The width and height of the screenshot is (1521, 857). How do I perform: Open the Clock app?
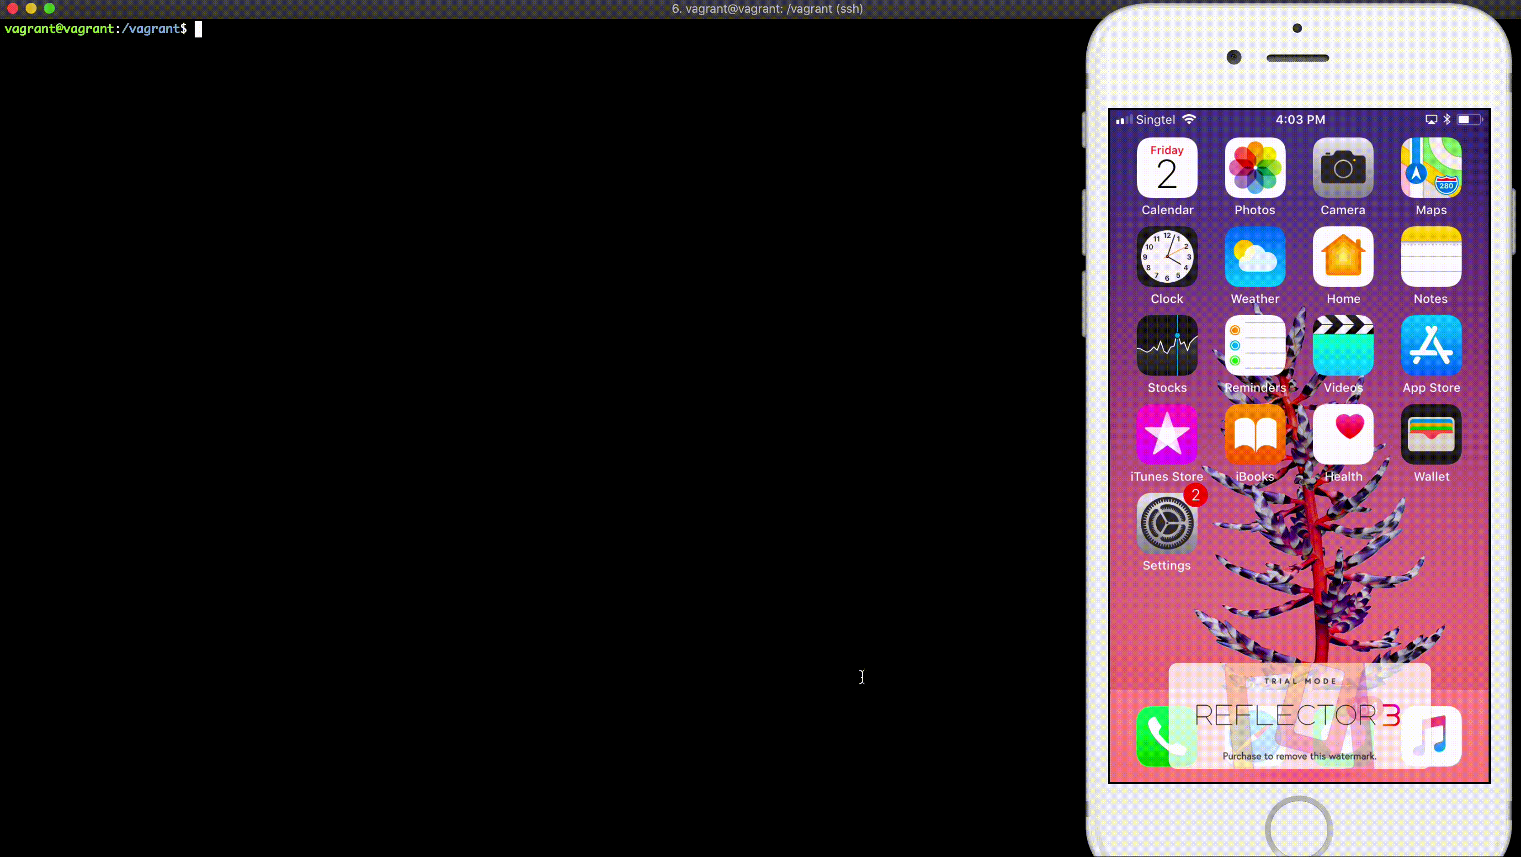tap(1167, 257)
